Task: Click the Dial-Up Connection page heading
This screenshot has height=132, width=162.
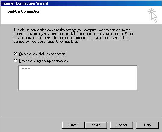Action: (x=24, y=11)
